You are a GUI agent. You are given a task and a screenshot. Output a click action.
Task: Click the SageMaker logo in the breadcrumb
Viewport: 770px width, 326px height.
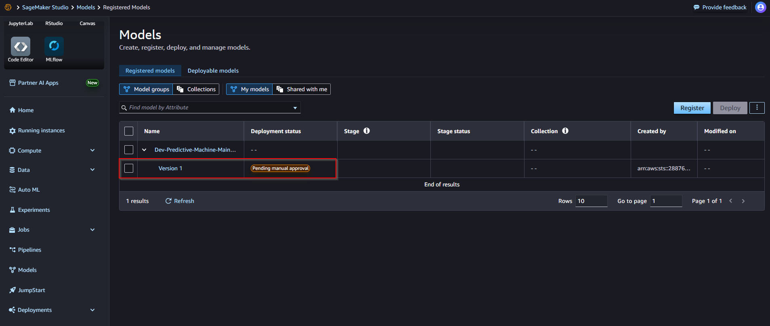[8, 7]
